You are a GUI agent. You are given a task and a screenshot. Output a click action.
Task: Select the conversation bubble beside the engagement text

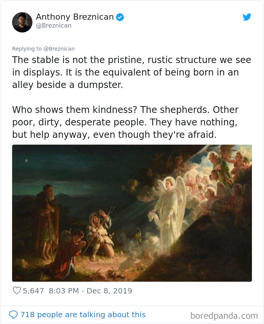click(14, 315)
